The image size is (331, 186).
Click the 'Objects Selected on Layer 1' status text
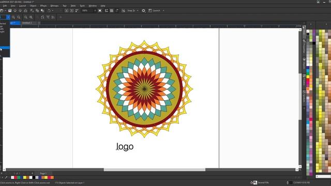coord(70,182)
